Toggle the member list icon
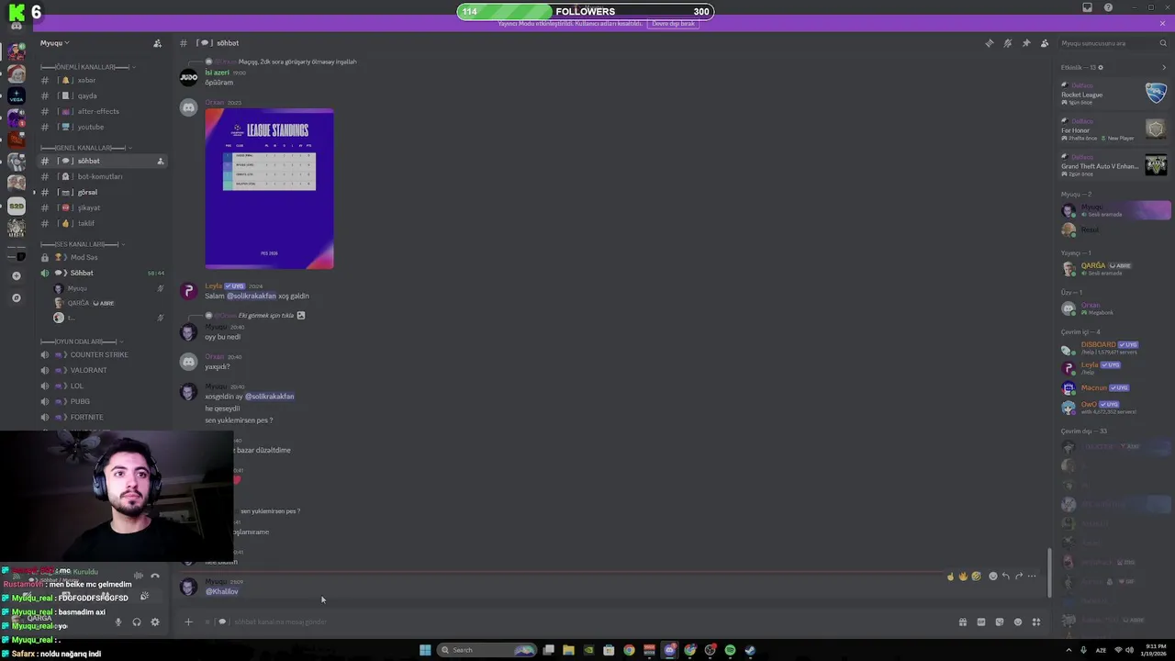Viewport: 1175px width, 661px height. tap(1045, 43)
